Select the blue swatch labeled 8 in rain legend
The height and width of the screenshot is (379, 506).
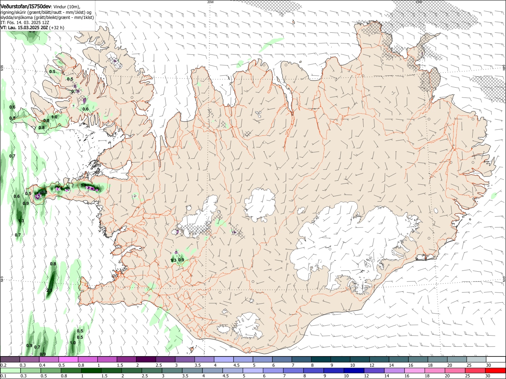coord(313,371)
